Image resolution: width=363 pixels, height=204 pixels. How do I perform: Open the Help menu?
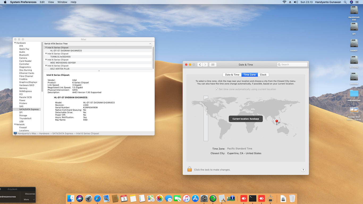pyautogui.click(x=74, y=2)
